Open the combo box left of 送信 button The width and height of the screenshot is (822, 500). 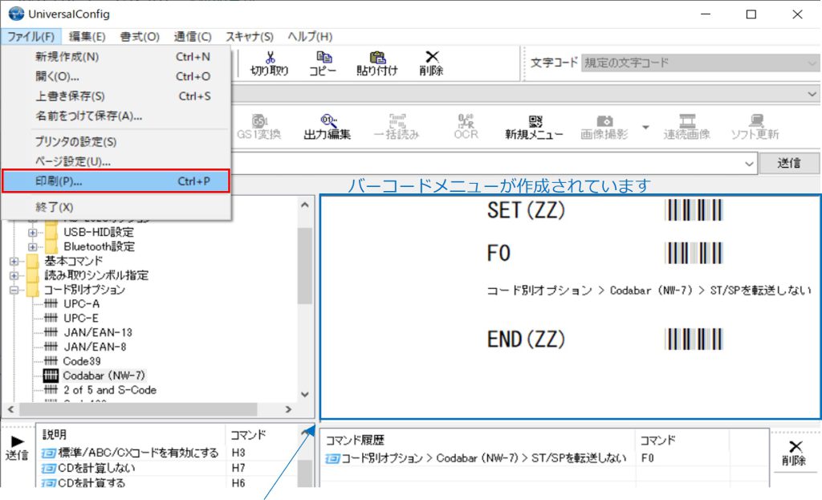coord(749,164)
